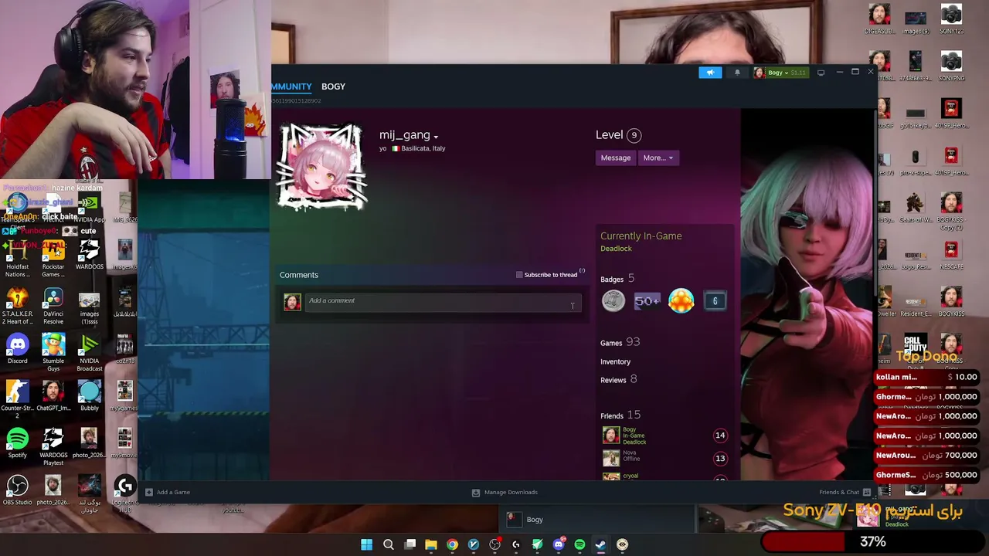This screenshot has width=989, height=556.
Task: Open mij_gang's Reviews
Action: coord(618,380)
